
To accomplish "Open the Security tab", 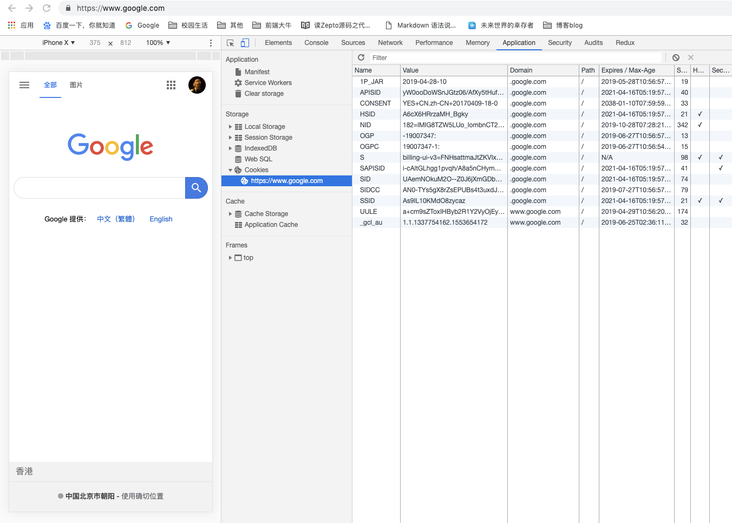I will [560, 43].
